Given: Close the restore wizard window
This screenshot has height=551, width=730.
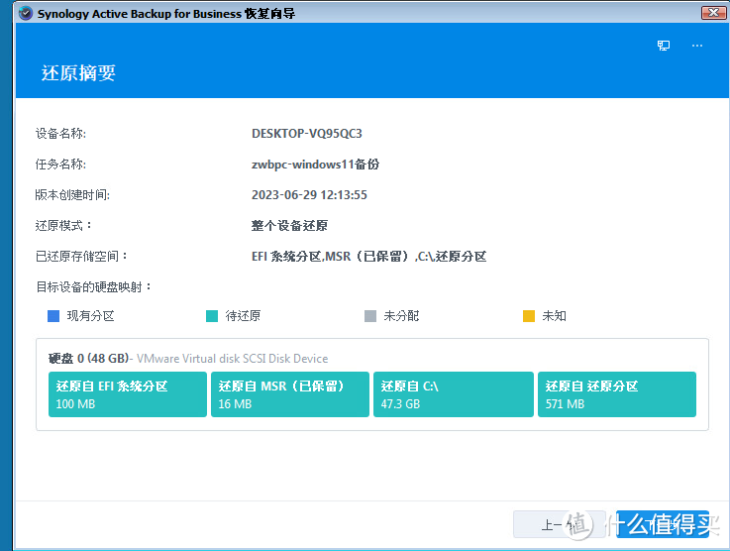Looking at the screenshot, I should point(713,13).
